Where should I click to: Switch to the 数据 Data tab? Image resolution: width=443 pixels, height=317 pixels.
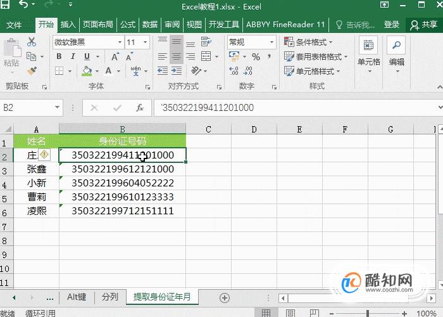[150, 25]
